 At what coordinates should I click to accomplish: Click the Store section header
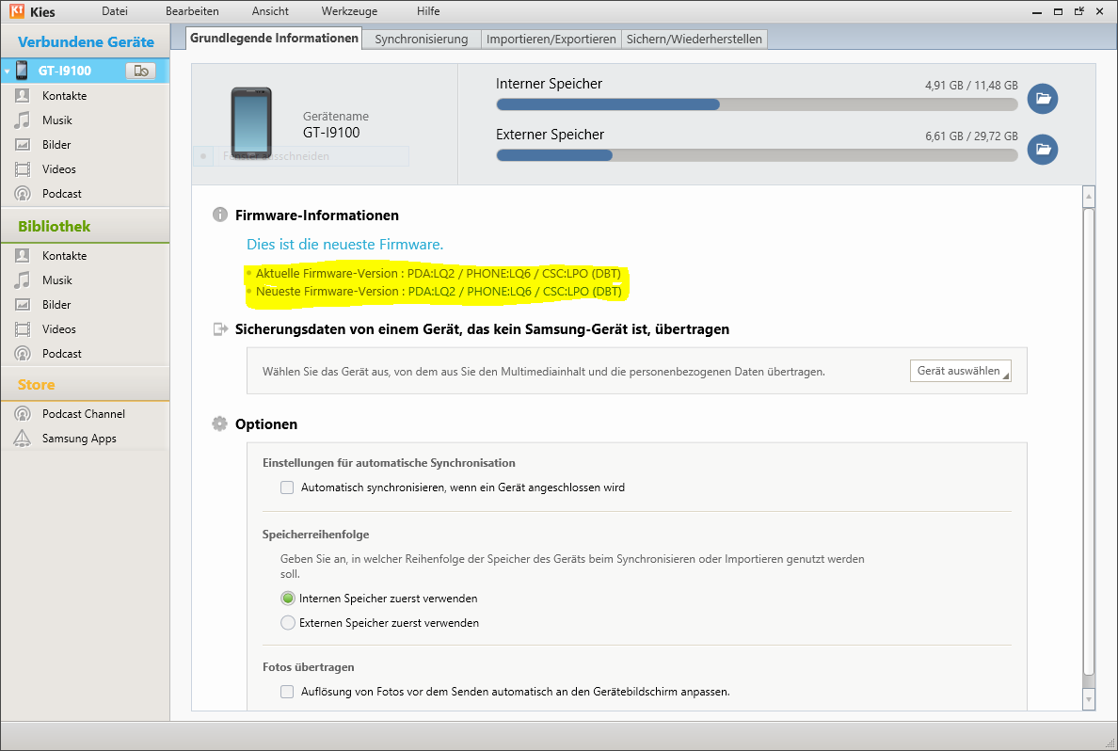point(85,384)
